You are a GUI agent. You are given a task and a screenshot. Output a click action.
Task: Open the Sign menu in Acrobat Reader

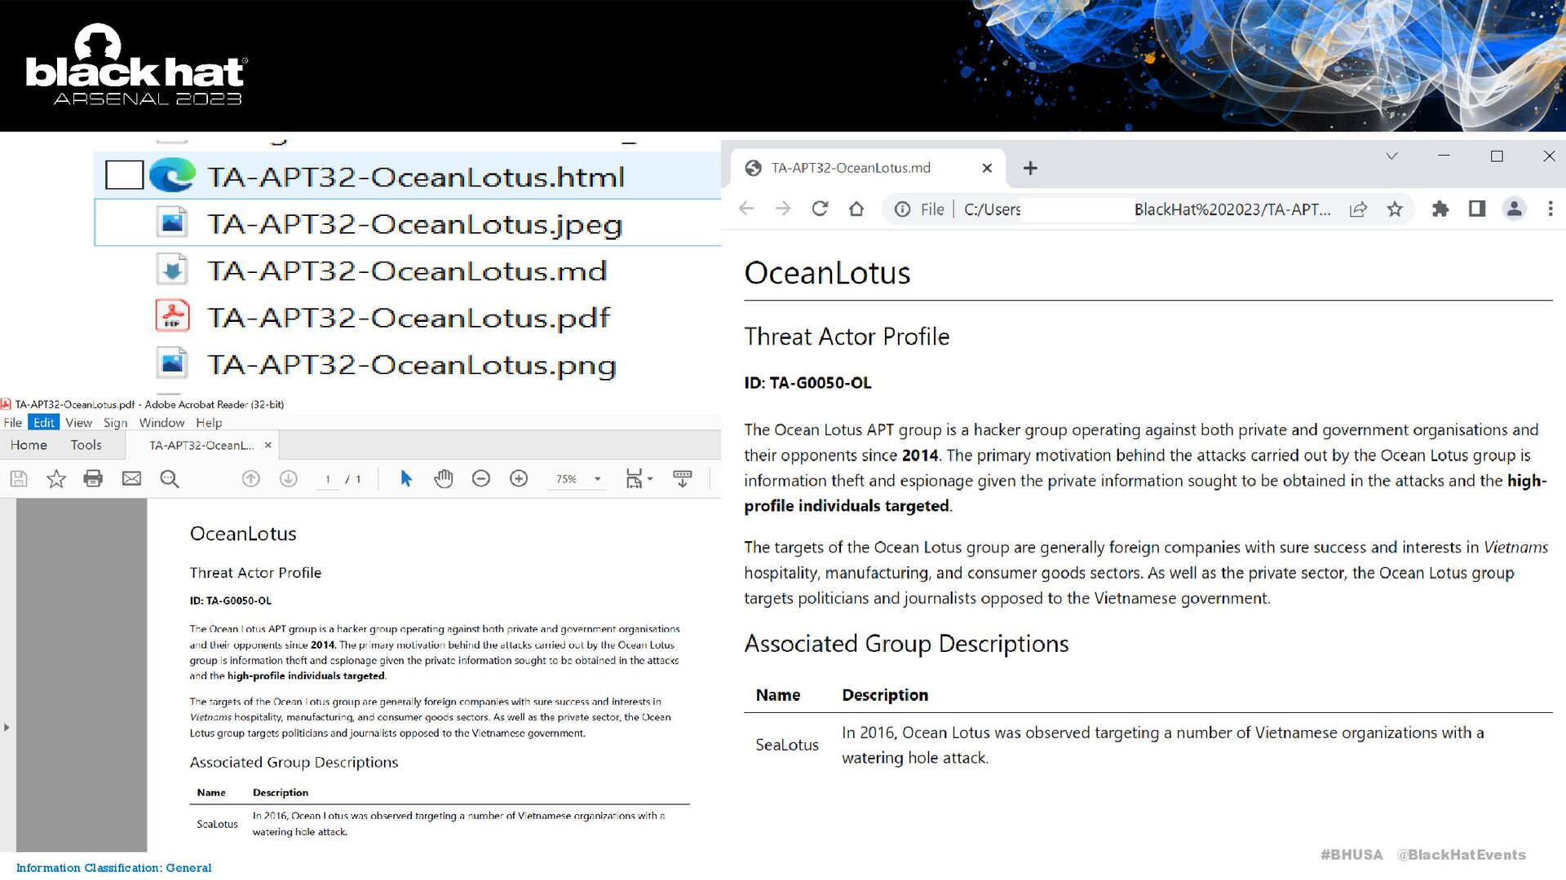pyautogui.click(x=116, y=422)
